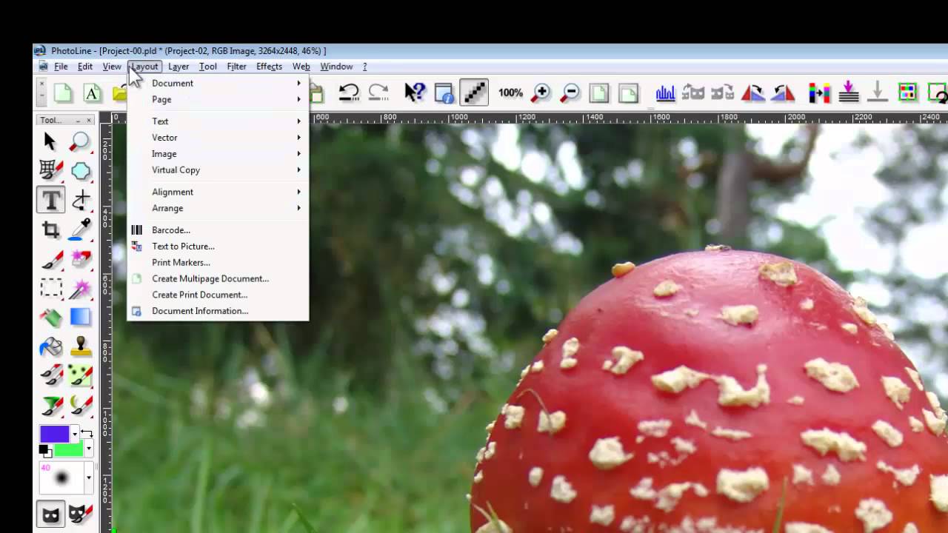The width and height of the screenshot is (948, 533).
Task: Click the purple foreground color swatch
Action: click(x=55, y=434)
